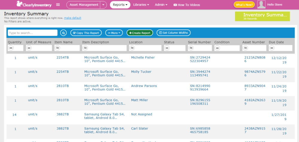
Task: Open location Molly Tucker
Action: click(141, 72)
